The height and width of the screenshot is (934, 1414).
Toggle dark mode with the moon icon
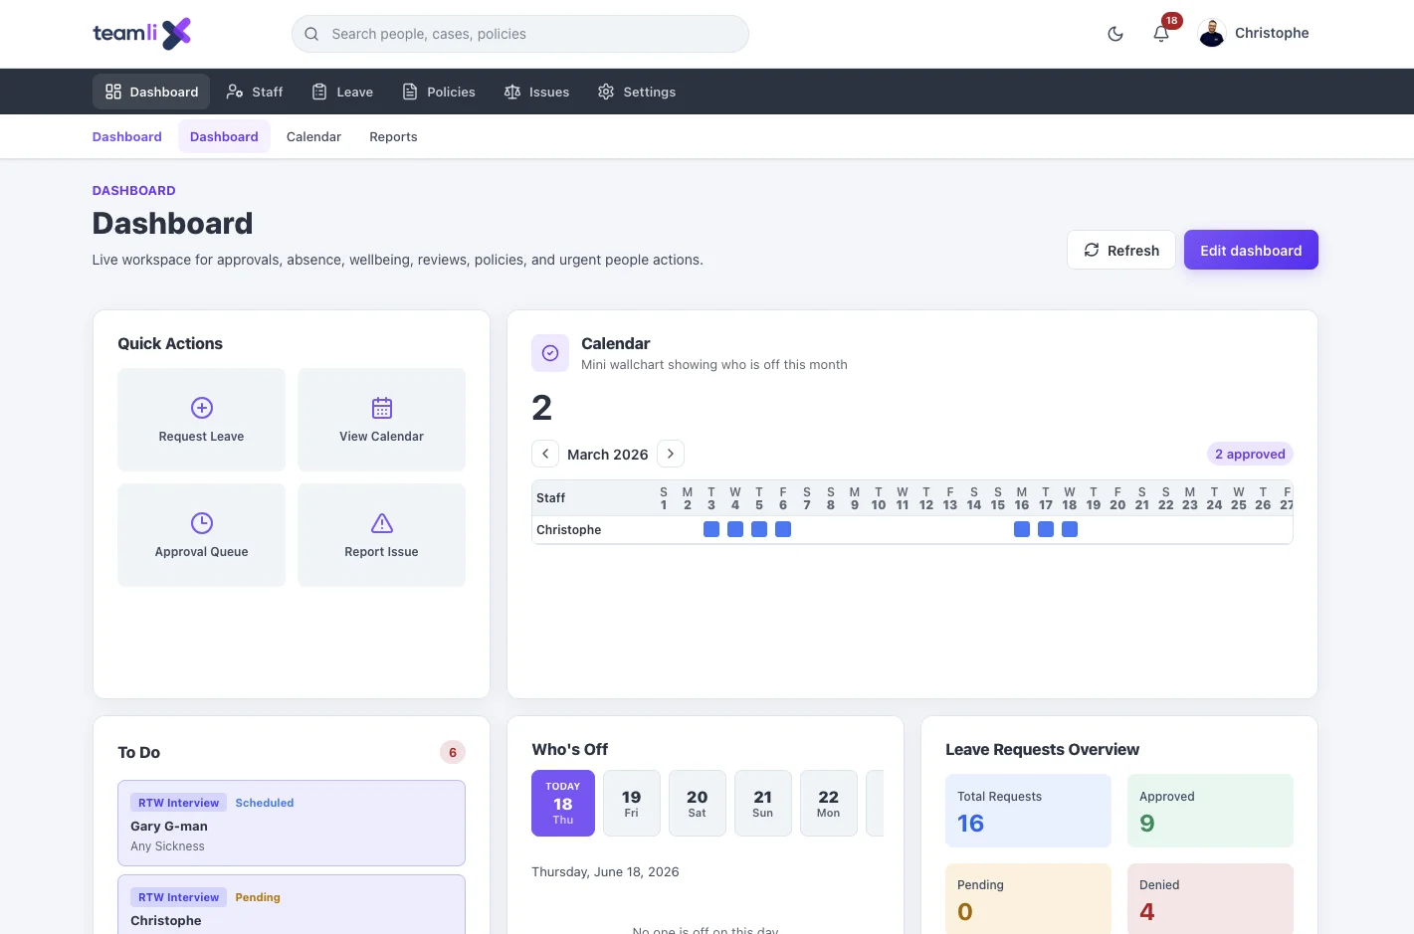click(x=1115, y=34)
